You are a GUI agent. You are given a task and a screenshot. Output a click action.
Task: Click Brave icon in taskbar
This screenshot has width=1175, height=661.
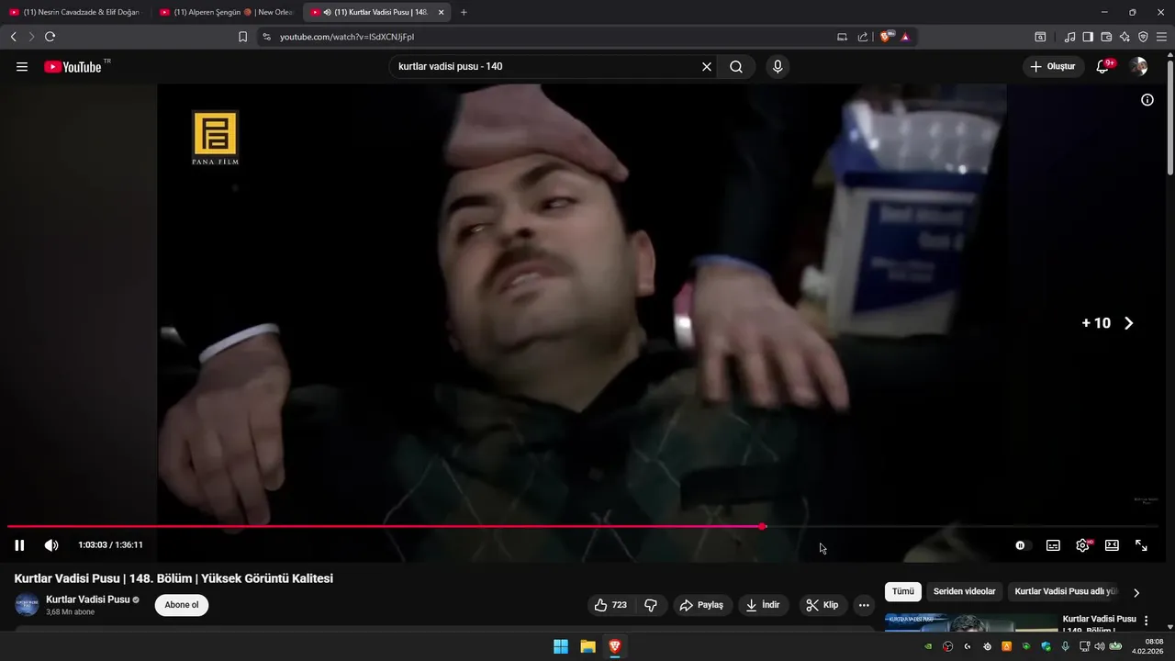pos(614,646)
